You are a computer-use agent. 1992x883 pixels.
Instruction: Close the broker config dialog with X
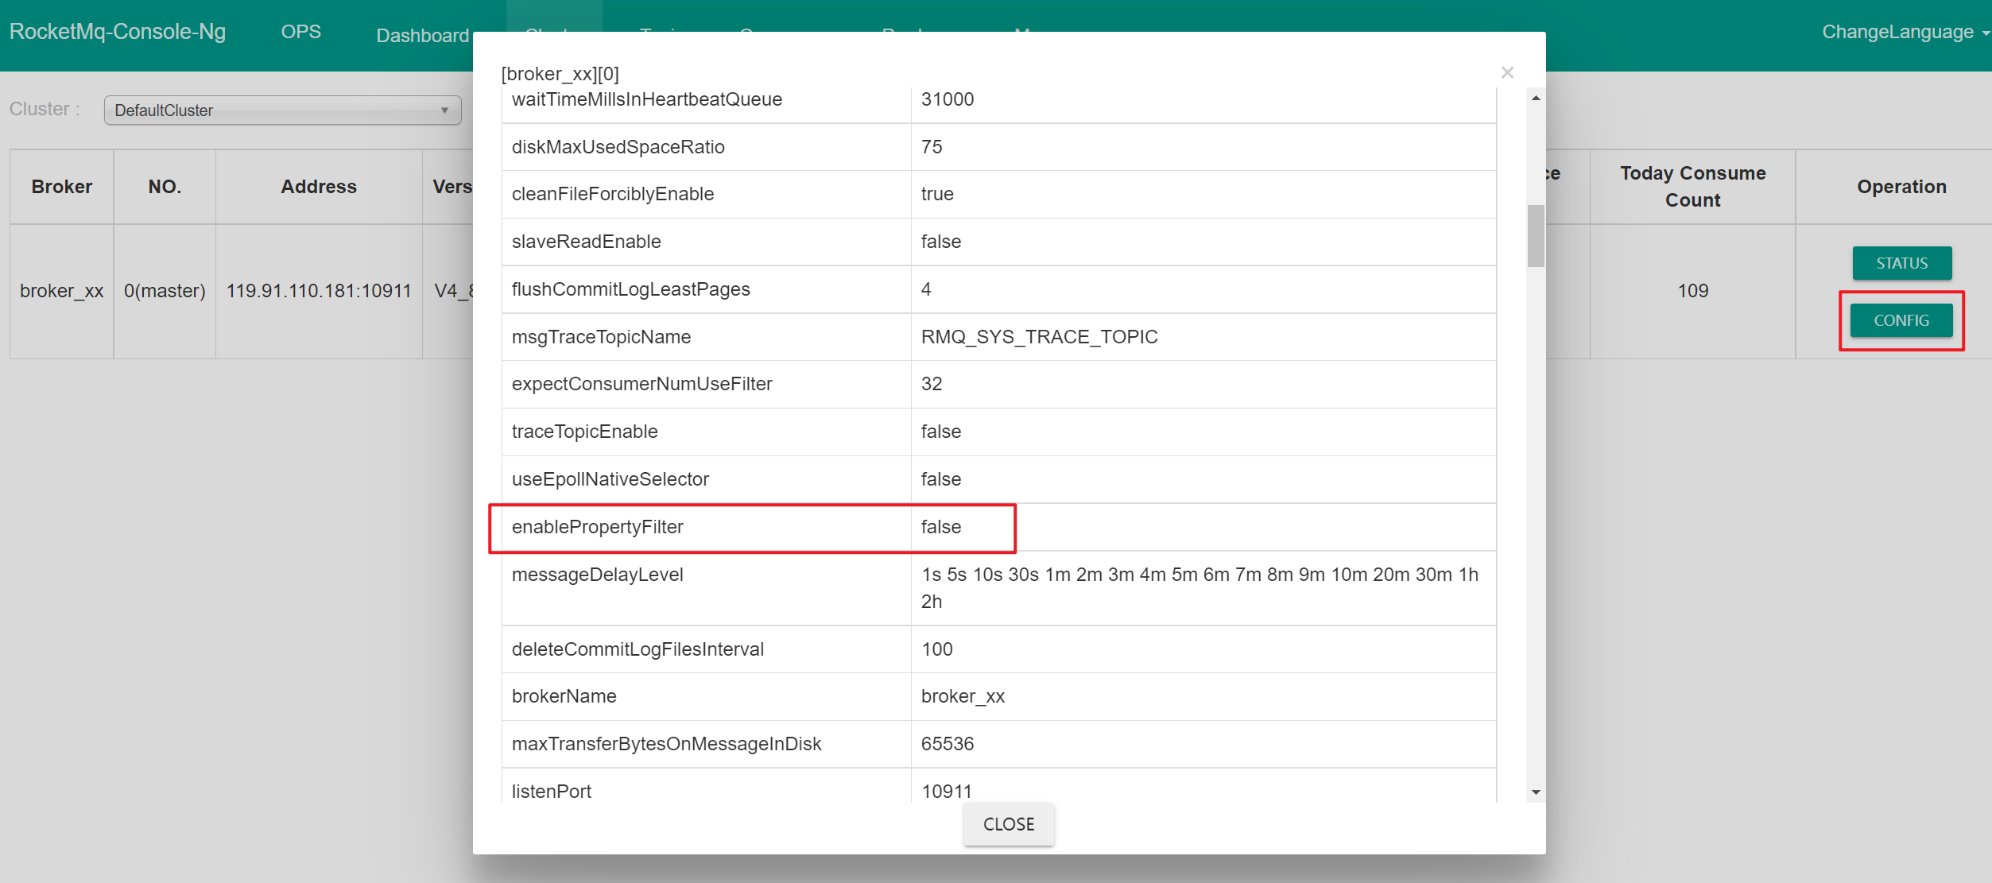(1506, 72)
